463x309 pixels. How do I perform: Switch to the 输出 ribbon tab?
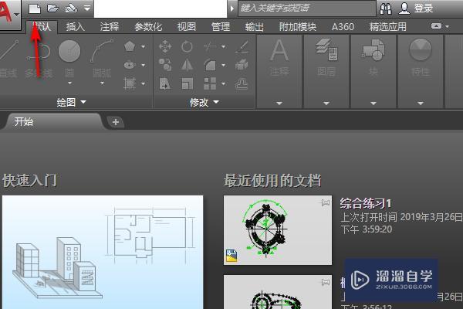[254, 27]
